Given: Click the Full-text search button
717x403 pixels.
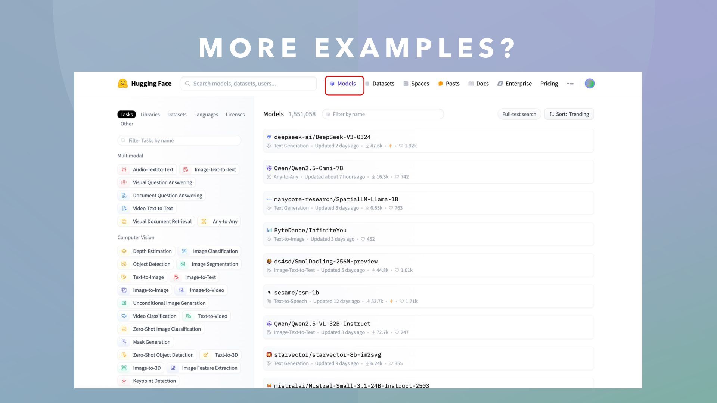Looking at the screenshot, I should [519, 114].
